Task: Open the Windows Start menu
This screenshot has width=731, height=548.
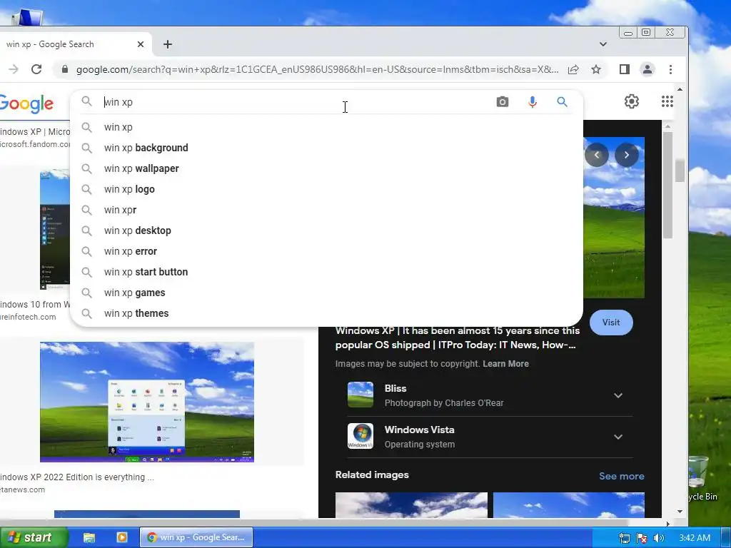Action: [34, 537]
